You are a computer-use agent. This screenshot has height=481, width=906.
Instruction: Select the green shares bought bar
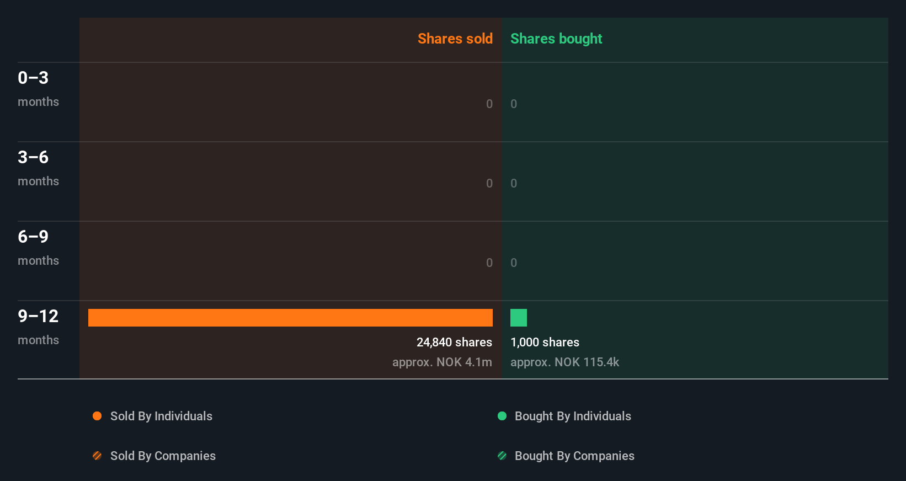[519, 318]
